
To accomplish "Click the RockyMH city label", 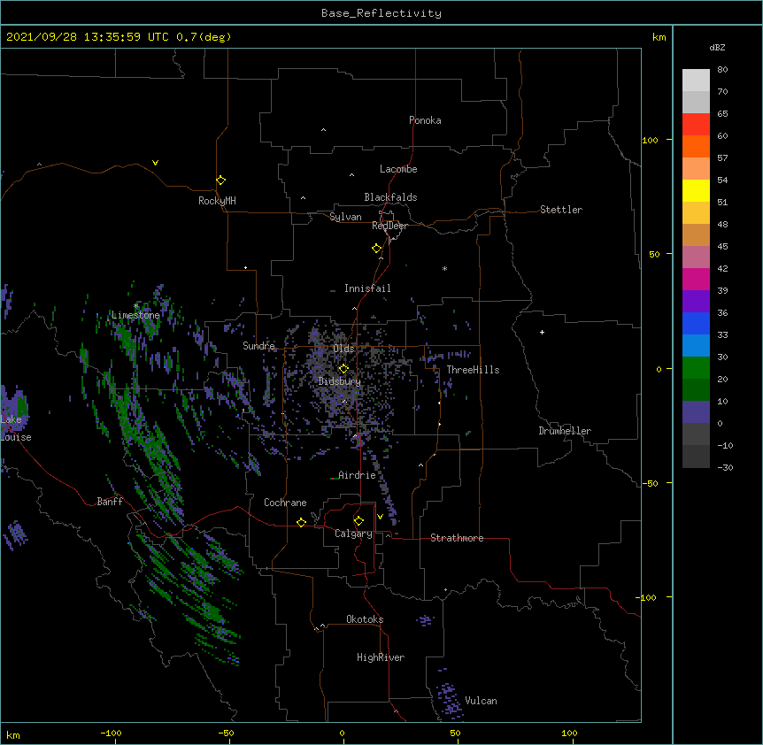I will point(217,201).
